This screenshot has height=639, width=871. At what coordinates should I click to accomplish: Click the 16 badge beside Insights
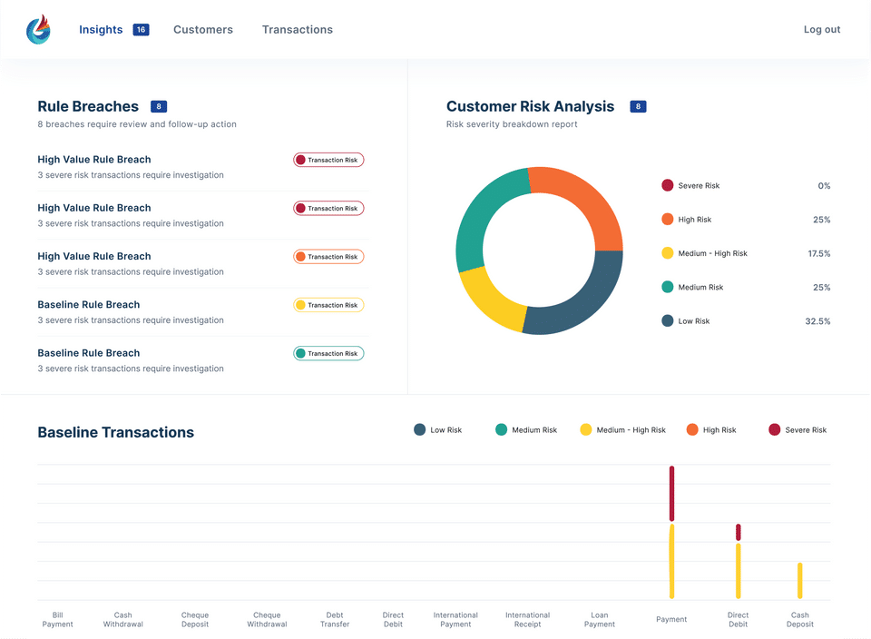[x=142, y=29]
